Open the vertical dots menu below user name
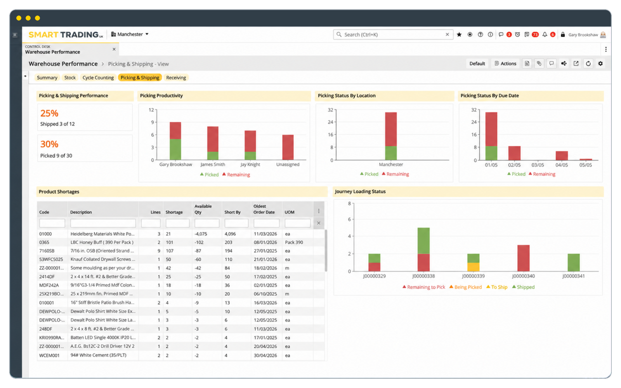The height and width of the screenshot is (388, 621). click(605, 49)
